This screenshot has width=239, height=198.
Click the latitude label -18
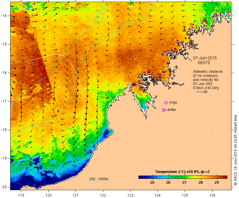click(x=3, y=130)
